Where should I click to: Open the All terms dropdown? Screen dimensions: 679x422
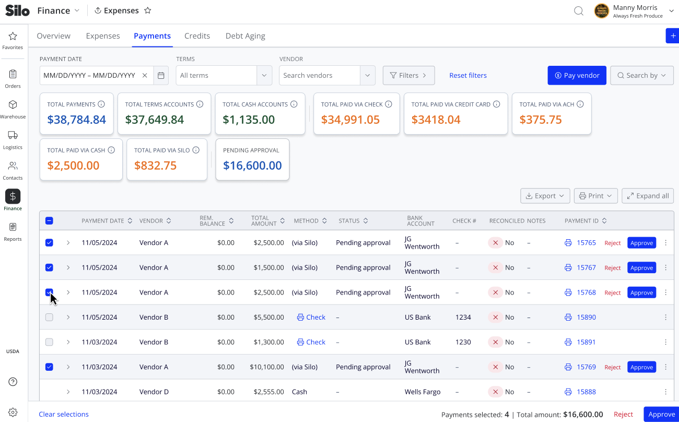(224, 75)
